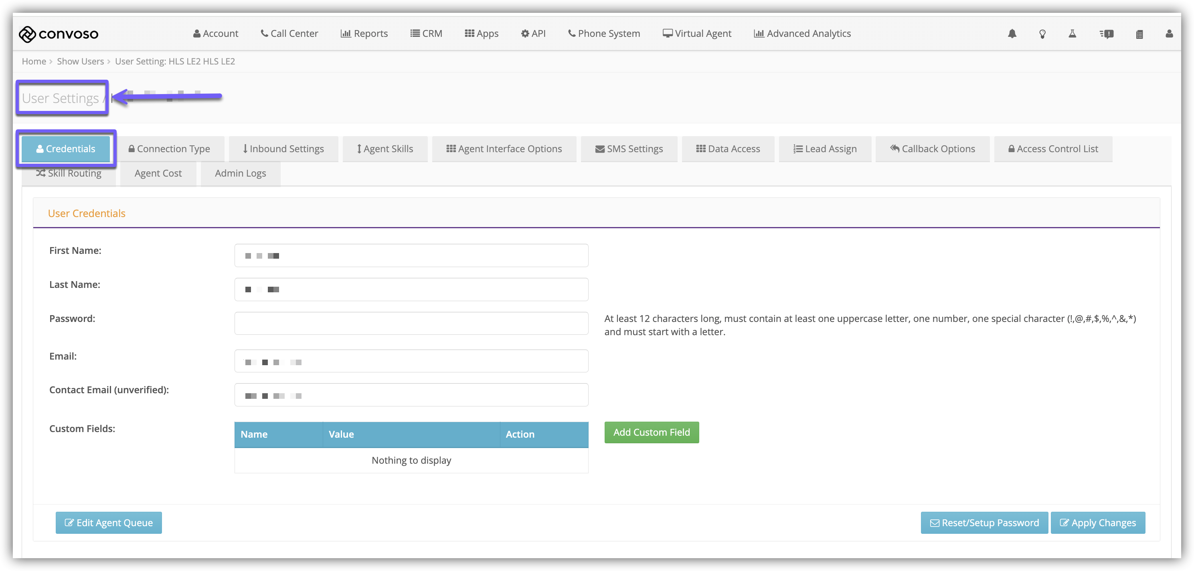Screen dimensions: 1194x571
Task: Click Add Custom Field button
Action: 651,432
